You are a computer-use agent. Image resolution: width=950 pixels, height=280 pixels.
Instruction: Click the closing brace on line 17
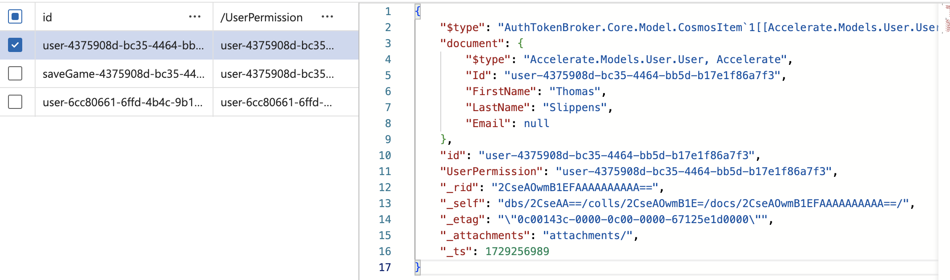418,268
